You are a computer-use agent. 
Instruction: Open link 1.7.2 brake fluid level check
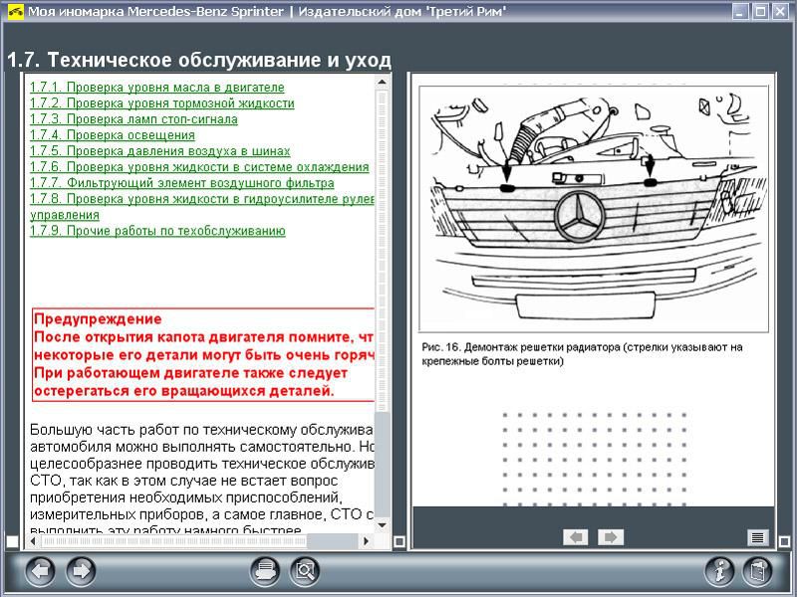click(161, 103)
